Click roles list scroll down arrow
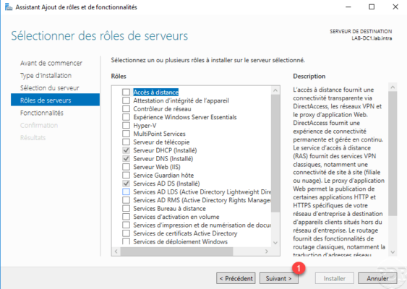The image size is (407, 289). pos(275,243)
